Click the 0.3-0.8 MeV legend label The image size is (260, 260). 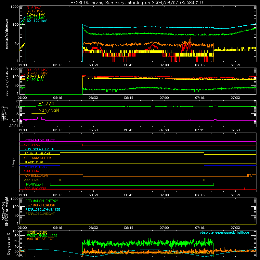pos(37,73)
